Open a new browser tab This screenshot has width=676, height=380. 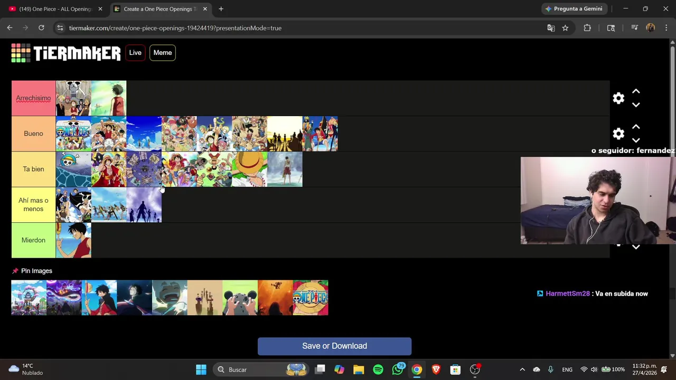[221, 9]
